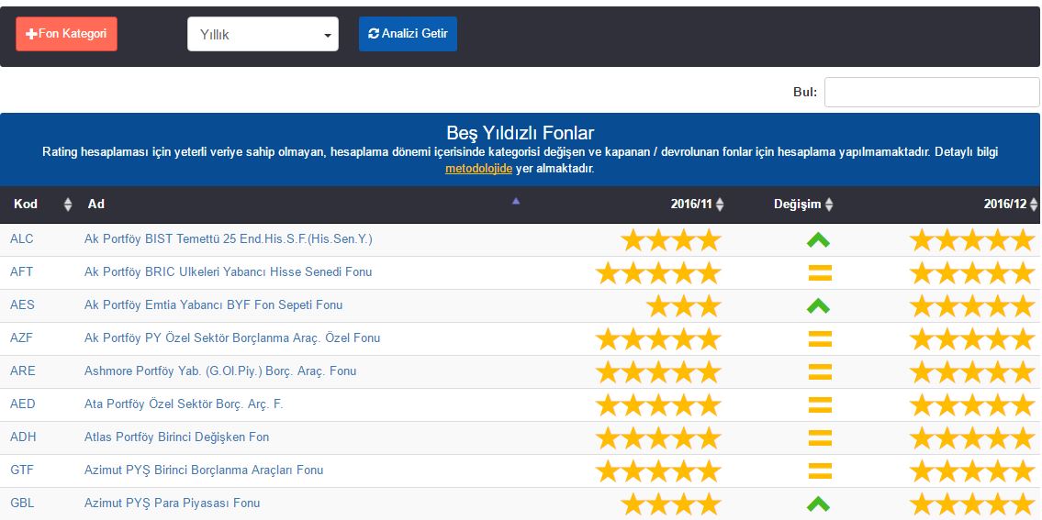Click the Kod column header text
The height and width of the screenshot is (520, 1042).
26,204
